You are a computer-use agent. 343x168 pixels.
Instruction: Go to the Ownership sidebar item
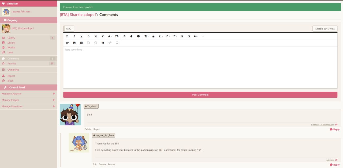coord(13,70)
